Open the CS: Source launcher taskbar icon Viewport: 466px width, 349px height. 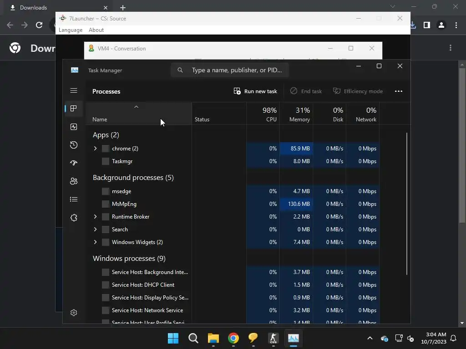coord(273,338)
